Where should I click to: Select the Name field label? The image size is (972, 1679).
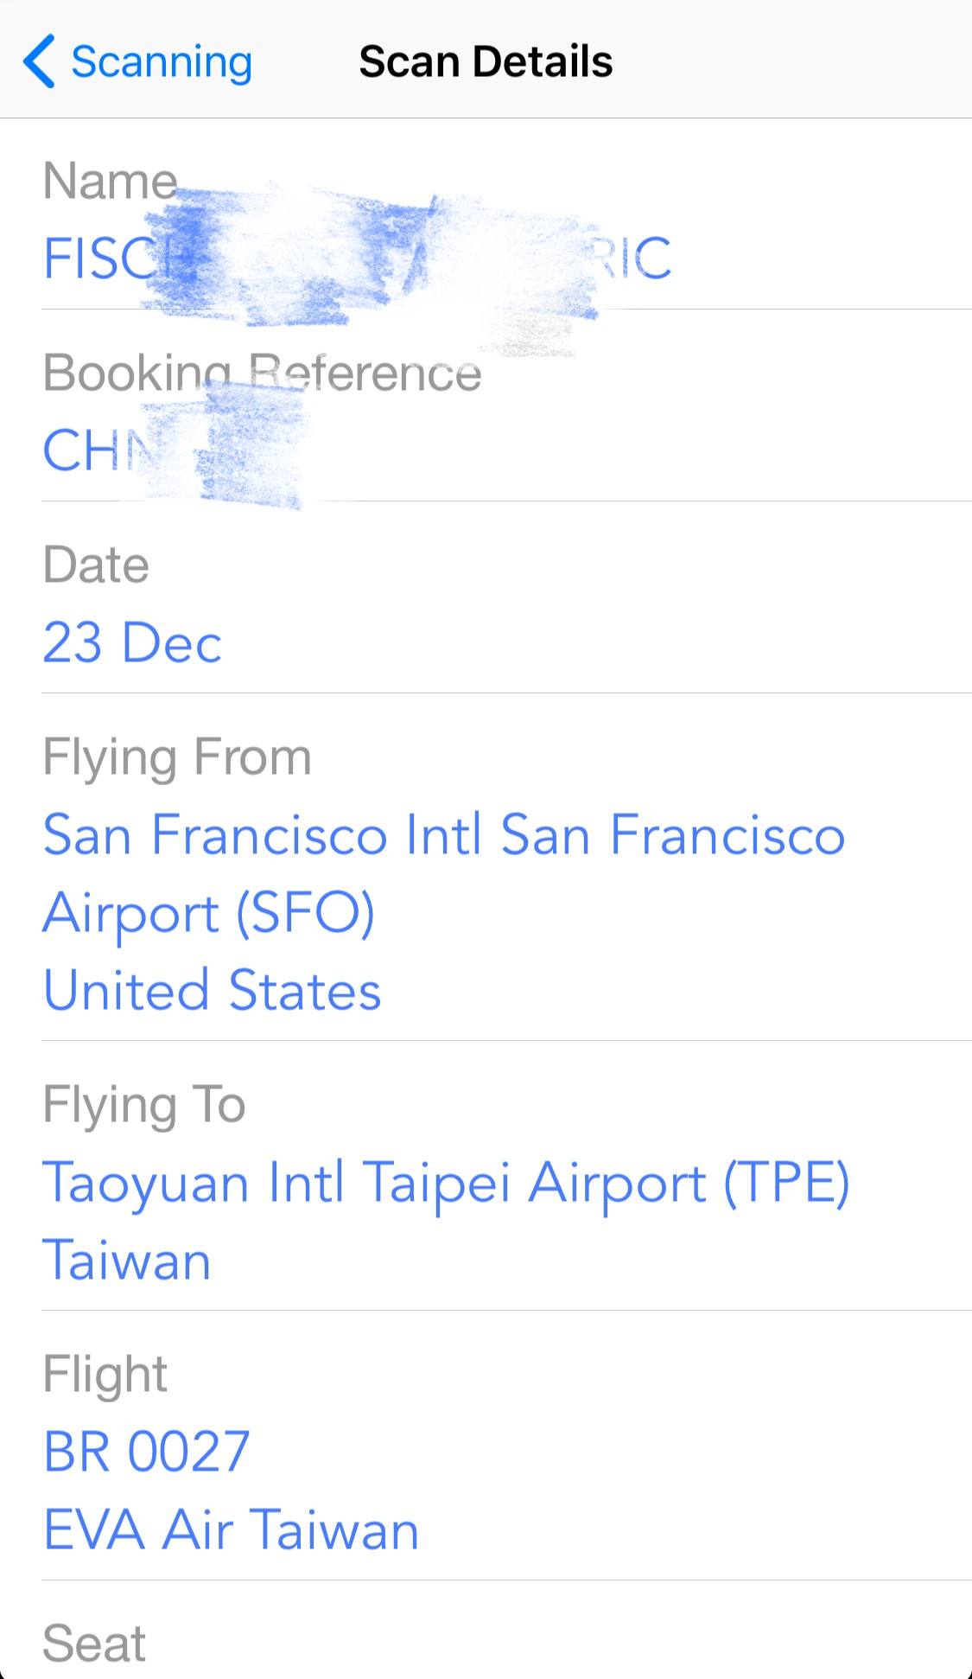111,181
